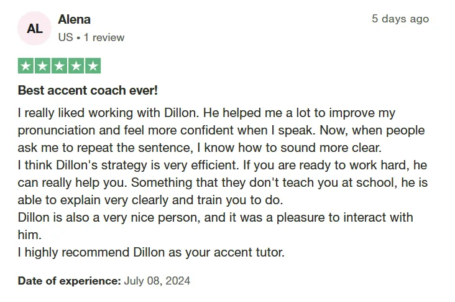Click the fourth green rating star
Screen dimensions: 455x302
point(76,65)
